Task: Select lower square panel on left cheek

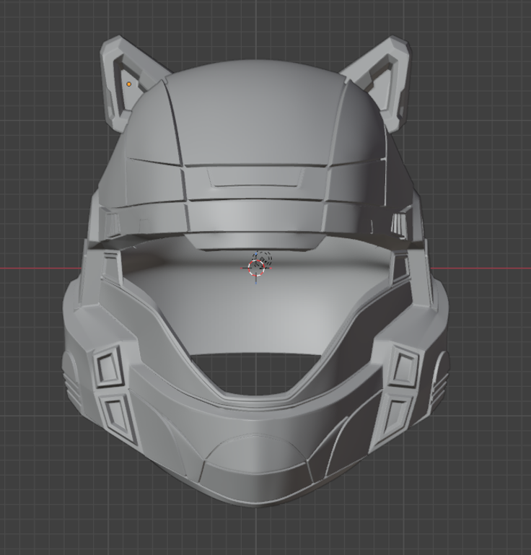Action: point(115,414)
